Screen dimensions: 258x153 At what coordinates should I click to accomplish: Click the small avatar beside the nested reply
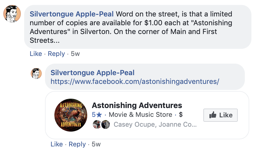36,73
